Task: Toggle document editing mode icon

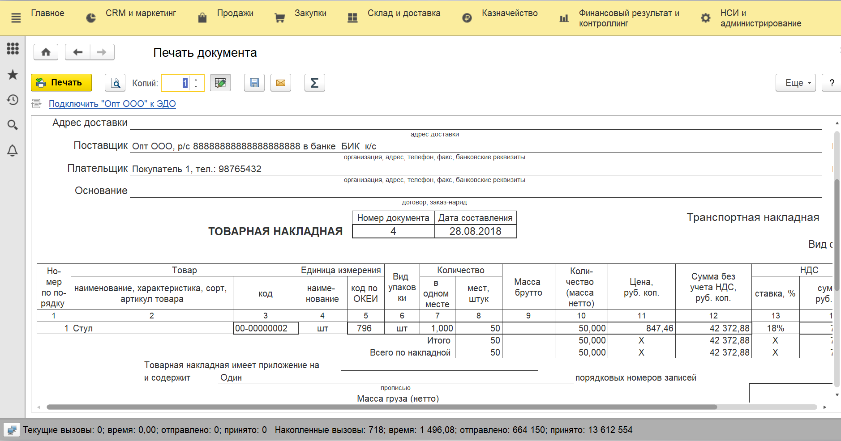Action: (x=220, y=83)
